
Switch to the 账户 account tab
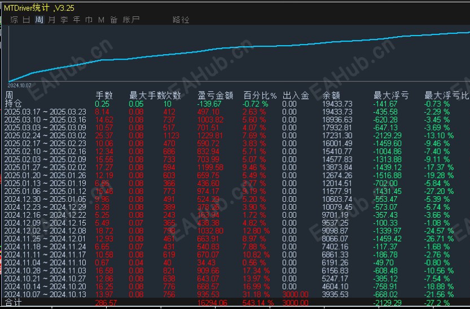tap(131, 20)
